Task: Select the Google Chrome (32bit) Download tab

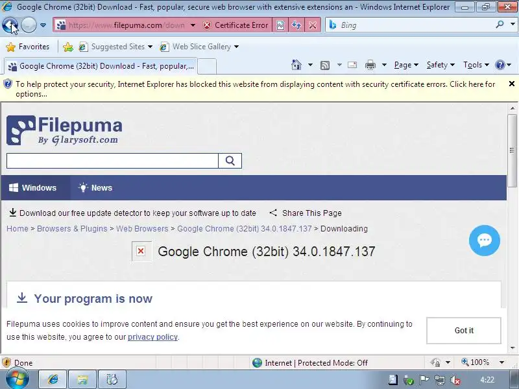Action: point(101,66)
